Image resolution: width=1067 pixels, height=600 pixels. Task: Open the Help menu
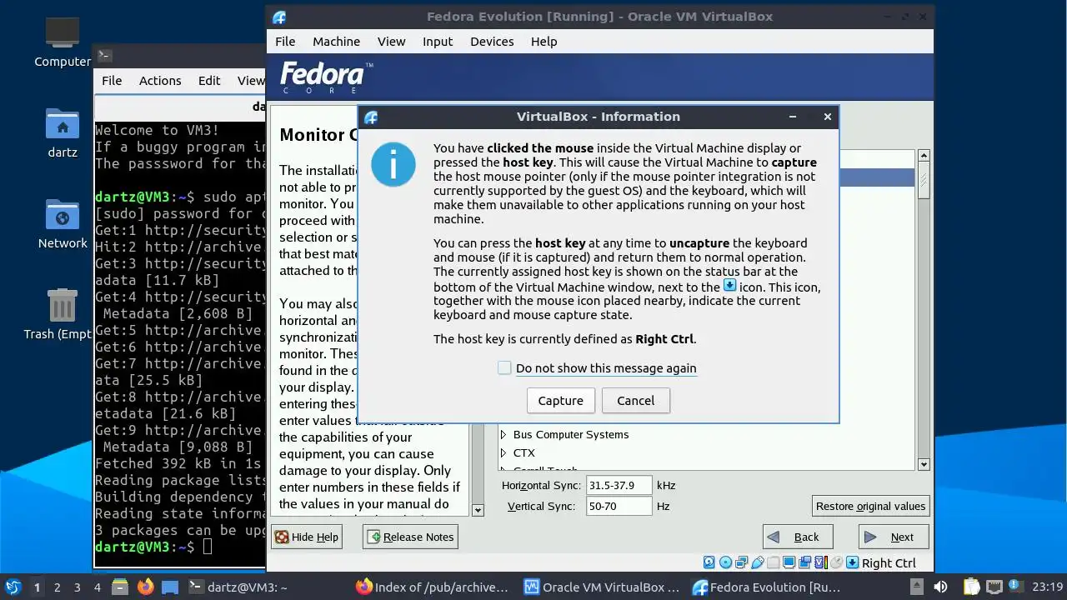[544, 41]
